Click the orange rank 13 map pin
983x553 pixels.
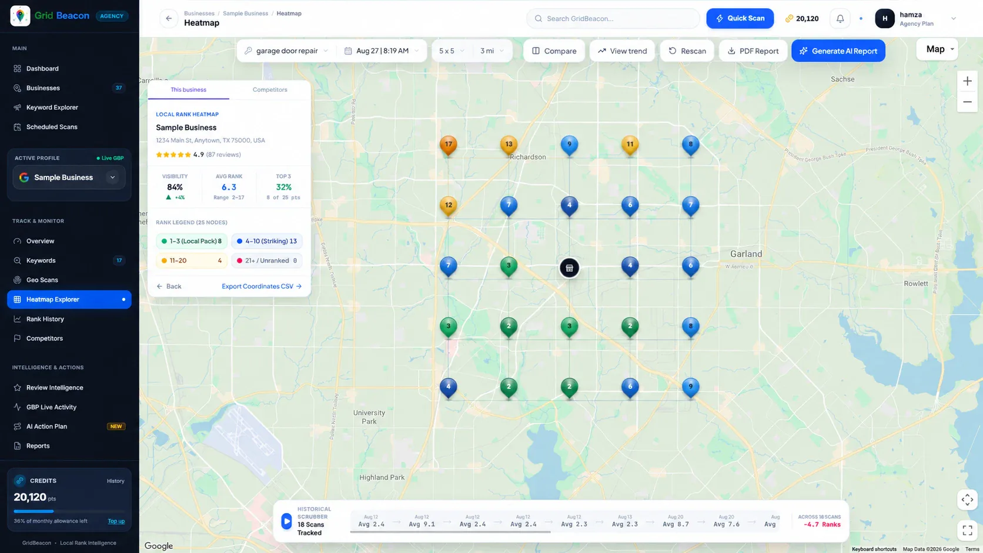point(509,145)
